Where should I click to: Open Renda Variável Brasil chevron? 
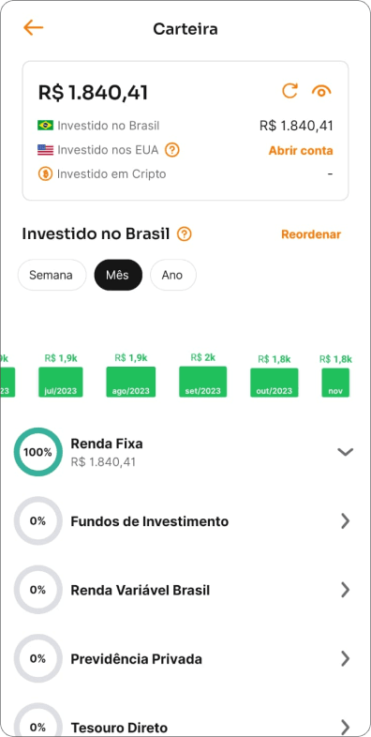click(x=345, y=590)
